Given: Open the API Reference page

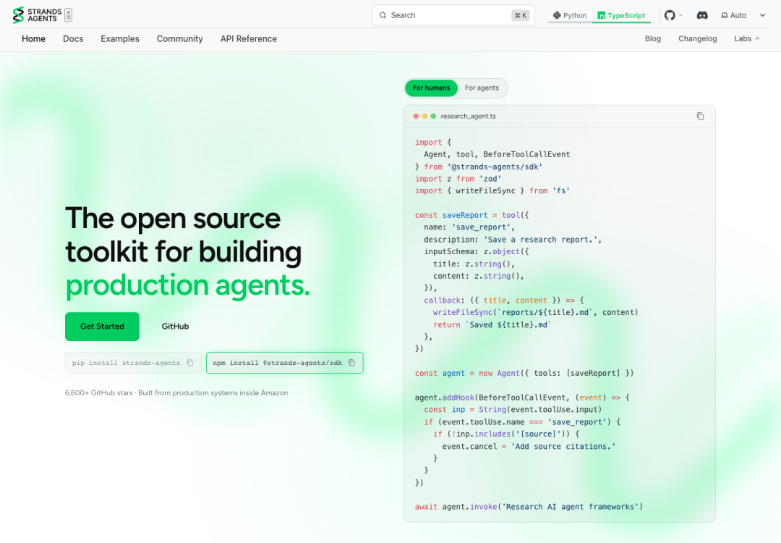Looking at the screenshot, I should pyautogui.click(x=249, y=39).
